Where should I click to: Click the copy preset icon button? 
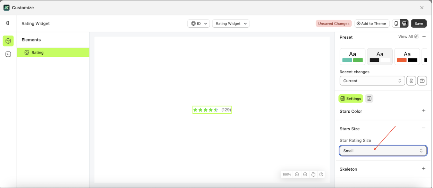(x=411, y=81)
